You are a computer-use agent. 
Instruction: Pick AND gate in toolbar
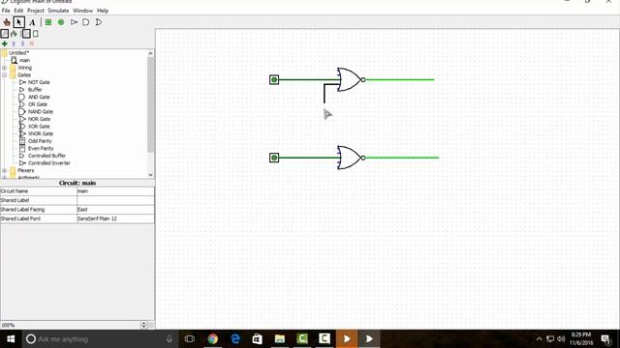coord(86,22)
